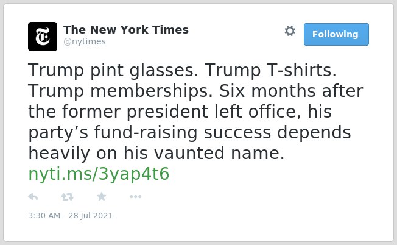
Task: Open the New York Times profile avatar
Action: pyautogui.click(x=43, y=37)
